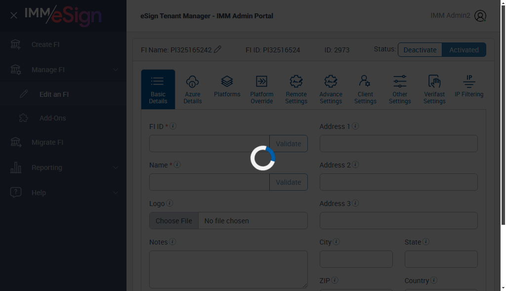Image resolution: width=506 pixels, height=291 pixels.
Task: Focus the FI ID input field
Action: pyautogui.click(x=210, y=144)
